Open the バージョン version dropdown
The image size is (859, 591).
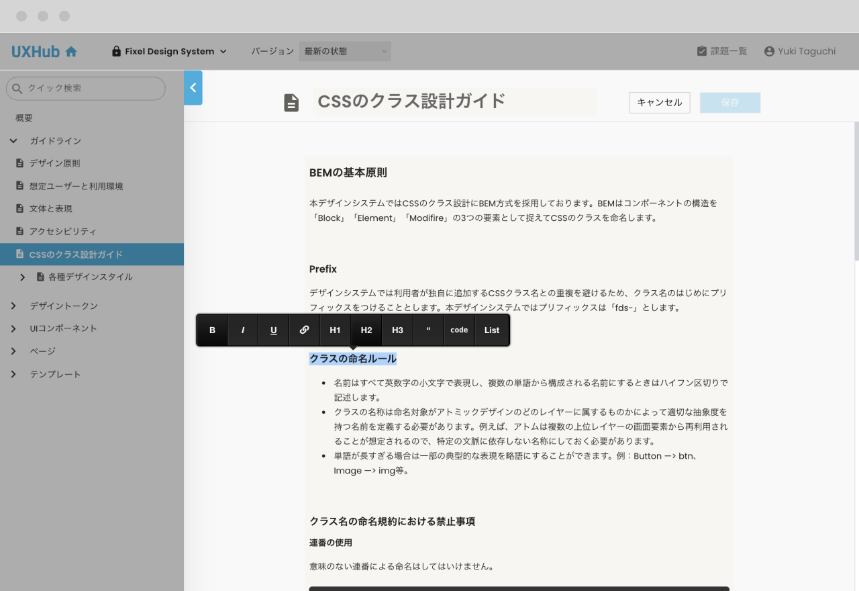(345, 52)
